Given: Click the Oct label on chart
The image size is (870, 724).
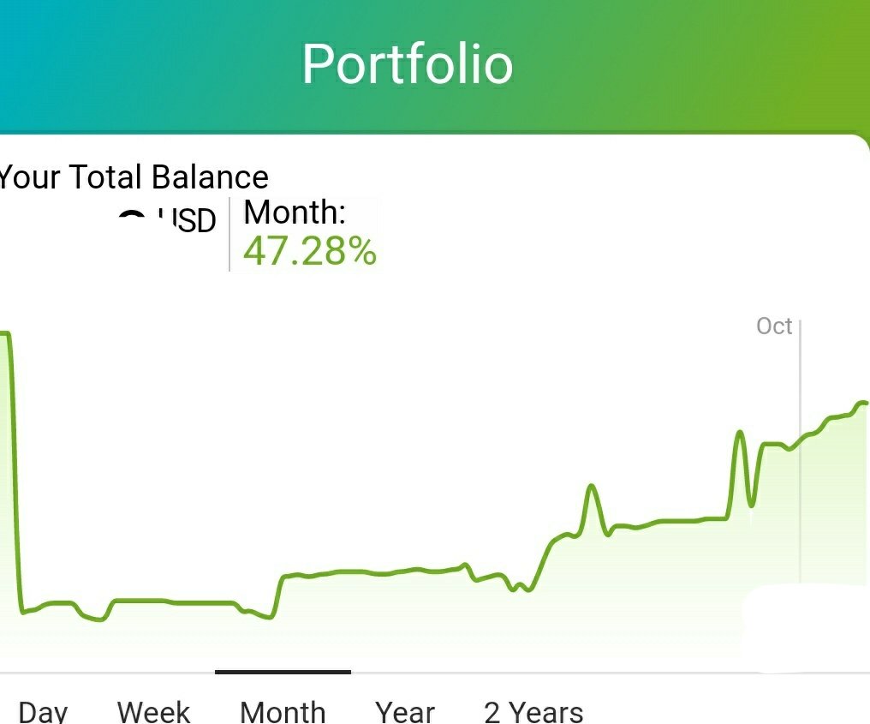Looking at the screenshot, I should pyautogui.click(x=774, y=326).
